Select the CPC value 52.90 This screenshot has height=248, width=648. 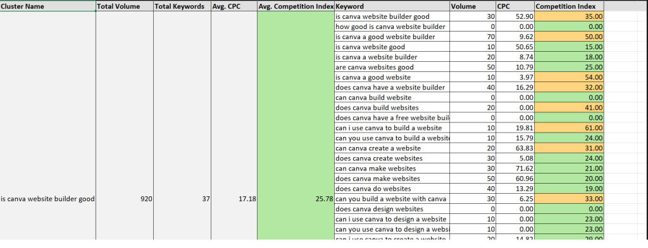click(515, 16)
